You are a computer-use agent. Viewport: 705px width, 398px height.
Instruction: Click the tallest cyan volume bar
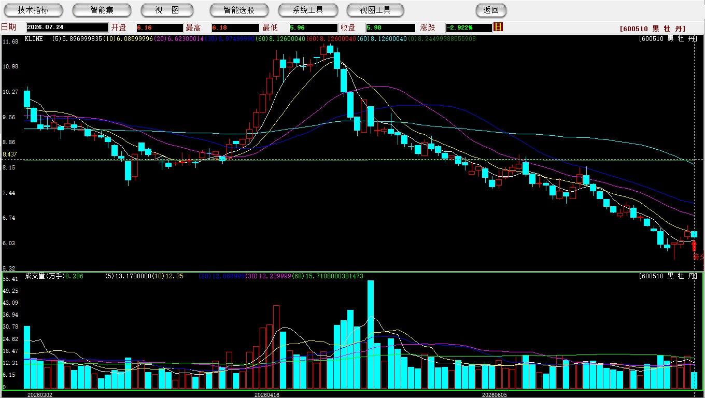(x=371, y=335)
